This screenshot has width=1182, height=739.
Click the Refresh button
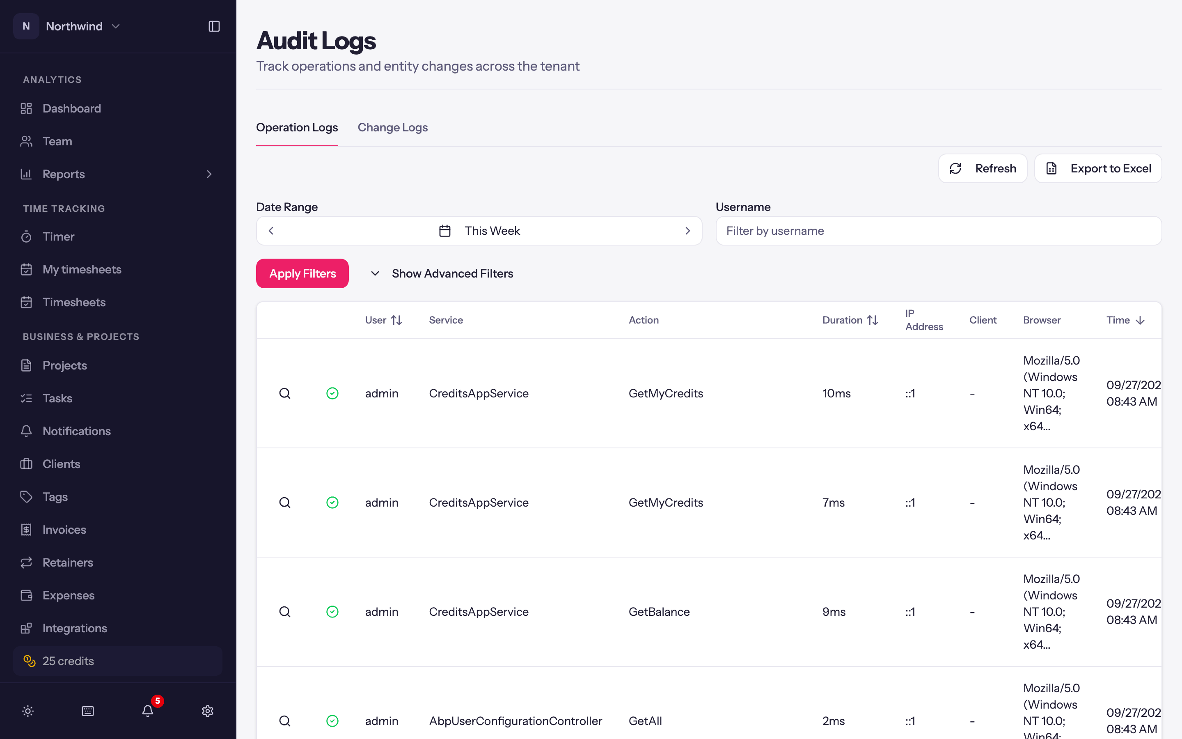[x=983, y=169]
